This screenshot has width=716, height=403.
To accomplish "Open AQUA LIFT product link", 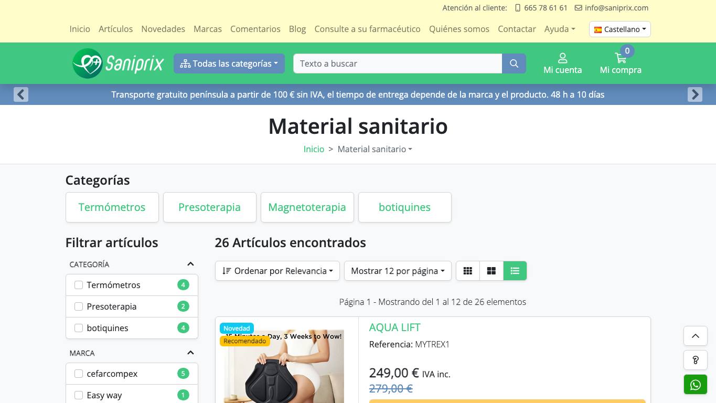I will pos(395,327).
